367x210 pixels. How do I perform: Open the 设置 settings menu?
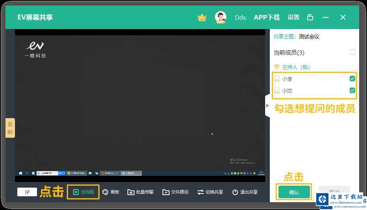pos(293,17)
